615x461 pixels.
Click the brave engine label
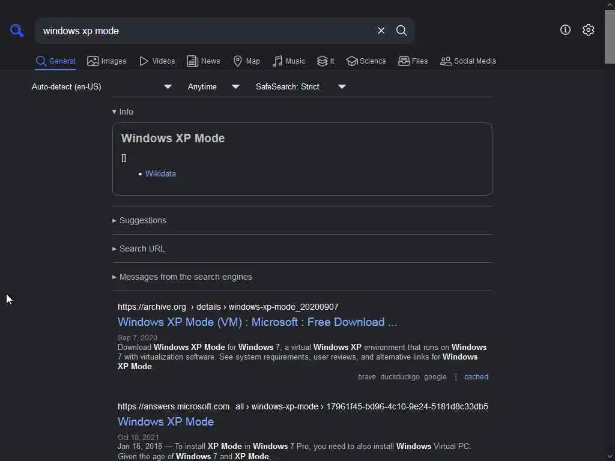(x=367, y=377)
